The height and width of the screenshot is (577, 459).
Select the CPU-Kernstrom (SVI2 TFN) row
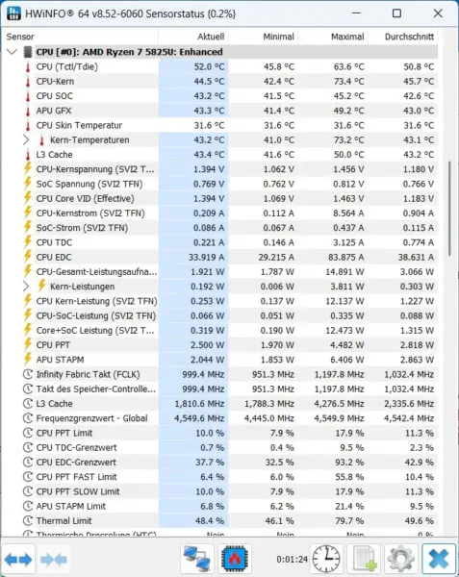[x=221, y=213]
